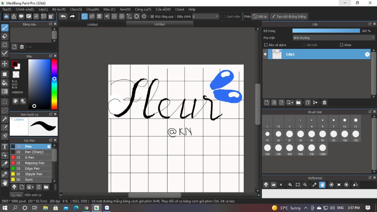The height and width of the screenshot is (212, 377).
Task: Click the foreground color swatch
Action: (x=14, y=64)
